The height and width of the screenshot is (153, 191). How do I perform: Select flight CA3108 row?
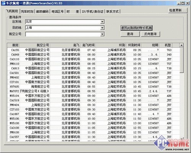[x=93, y=128]
